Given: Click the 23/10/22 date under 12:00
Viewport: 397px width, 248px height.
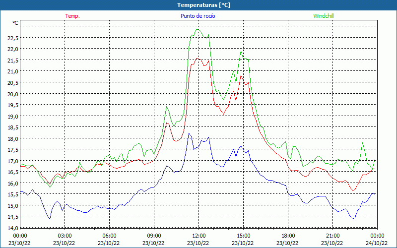Looking at the screenshot, I should pyautogui.click(x=198, y=243).
